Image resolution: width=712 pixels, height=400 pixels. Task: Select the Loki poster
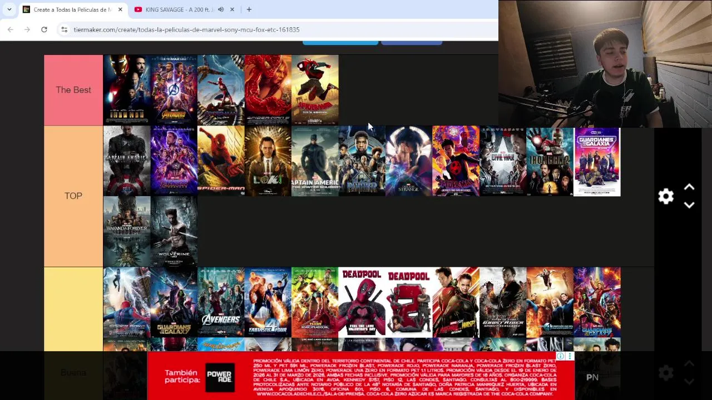pos(268,161)
